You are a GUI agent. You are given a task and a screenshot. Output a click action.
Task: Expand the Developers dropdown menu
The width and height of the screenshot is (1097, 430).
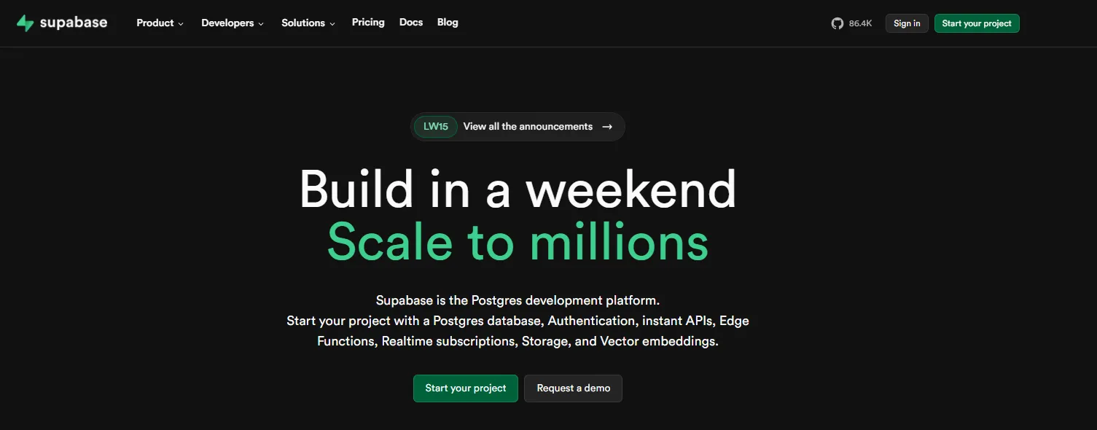point(233,23)
